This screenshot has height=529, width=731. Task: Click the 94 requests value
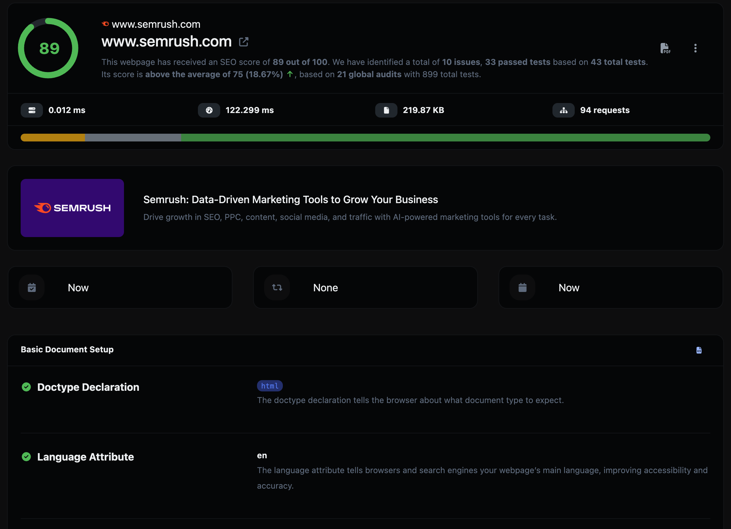tap(605, 110)
